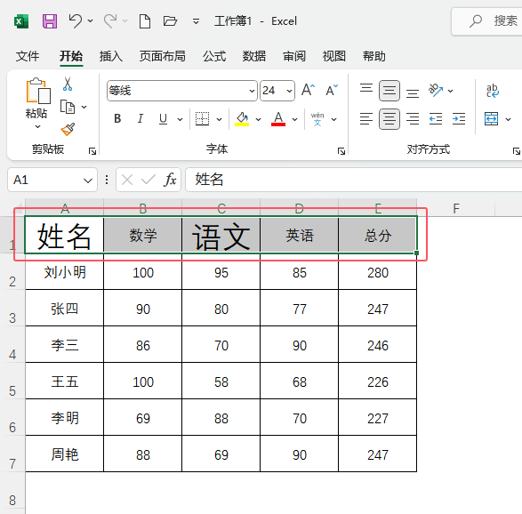Toggle Bold formatting
This screenshot has width=522, height=514.
point(117,119)
